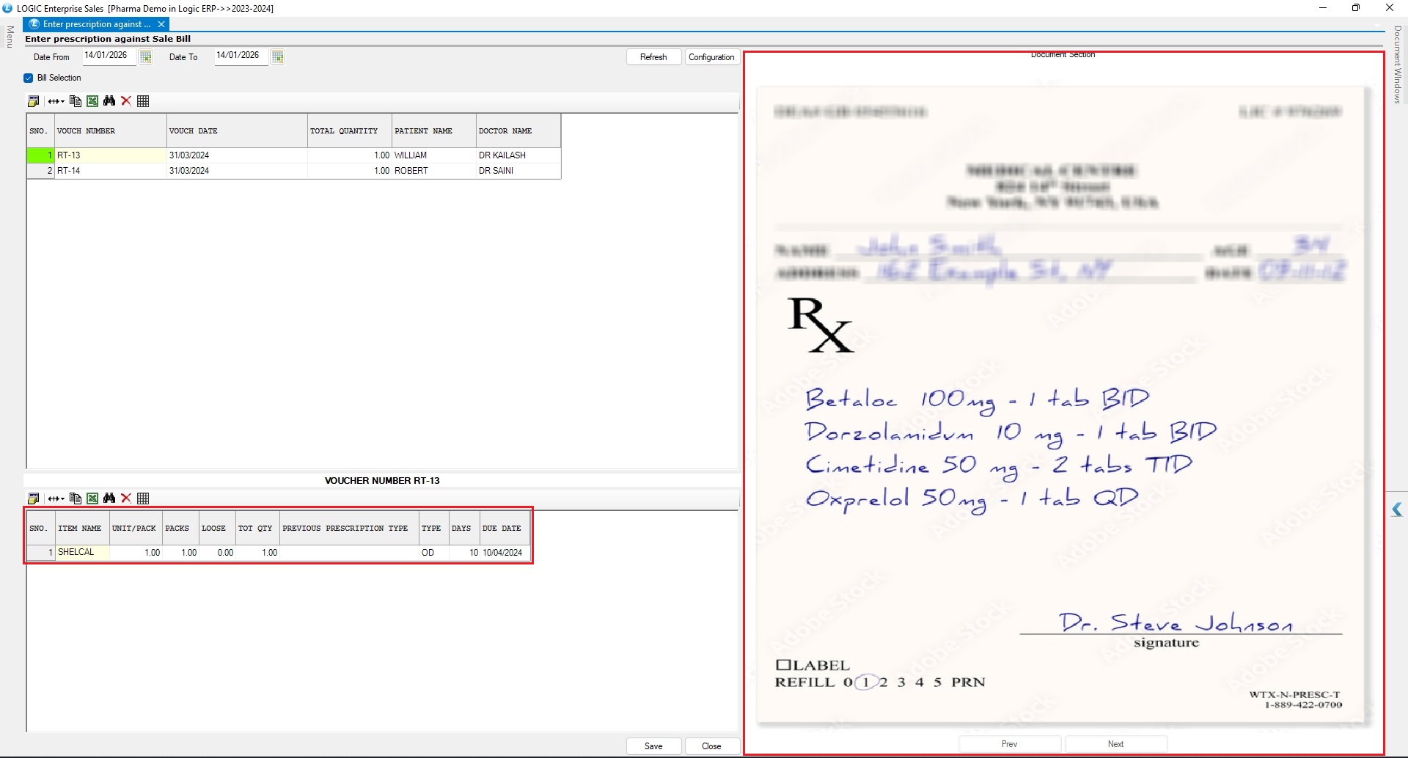Expand the collapsed Document Windows side panel arrow
Image resolution: width=1408 pixels, height=758 pixels.
[x=1396, y=510]
